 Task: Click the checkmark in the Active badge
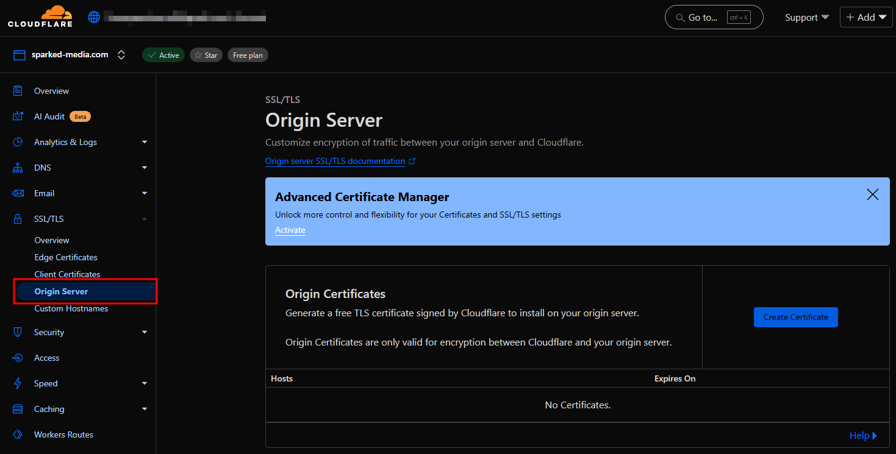click(152, 55)
